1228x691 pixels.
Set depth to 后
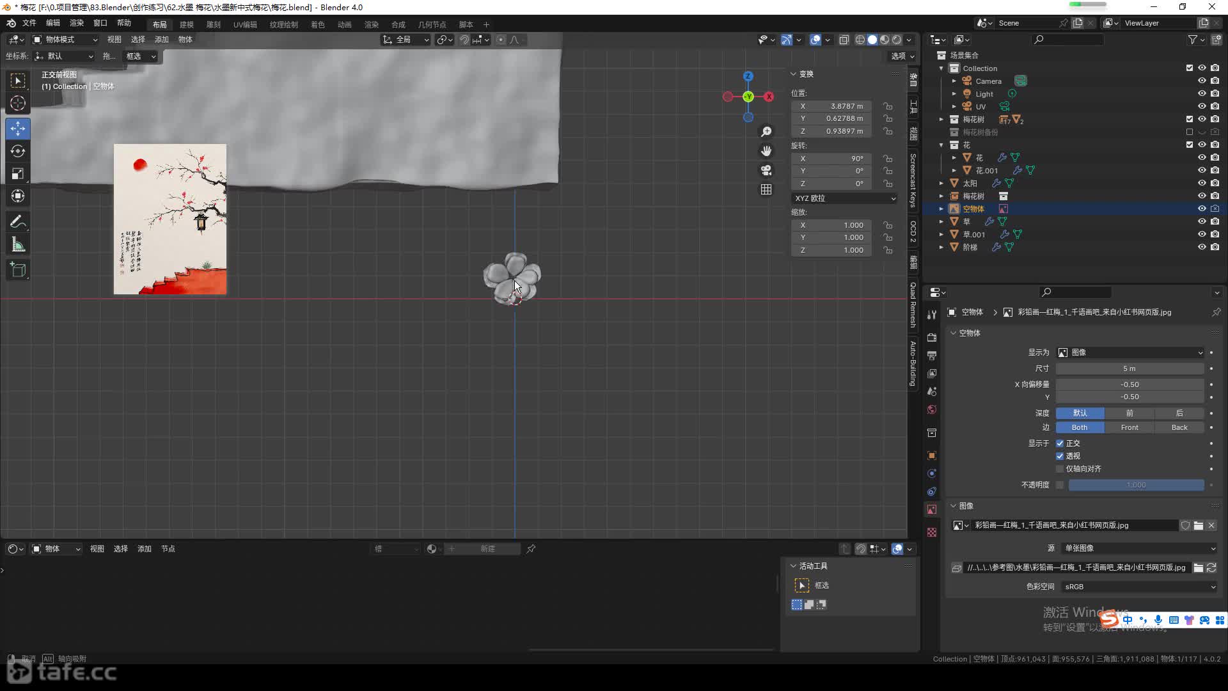click(x=1179, y=413)
